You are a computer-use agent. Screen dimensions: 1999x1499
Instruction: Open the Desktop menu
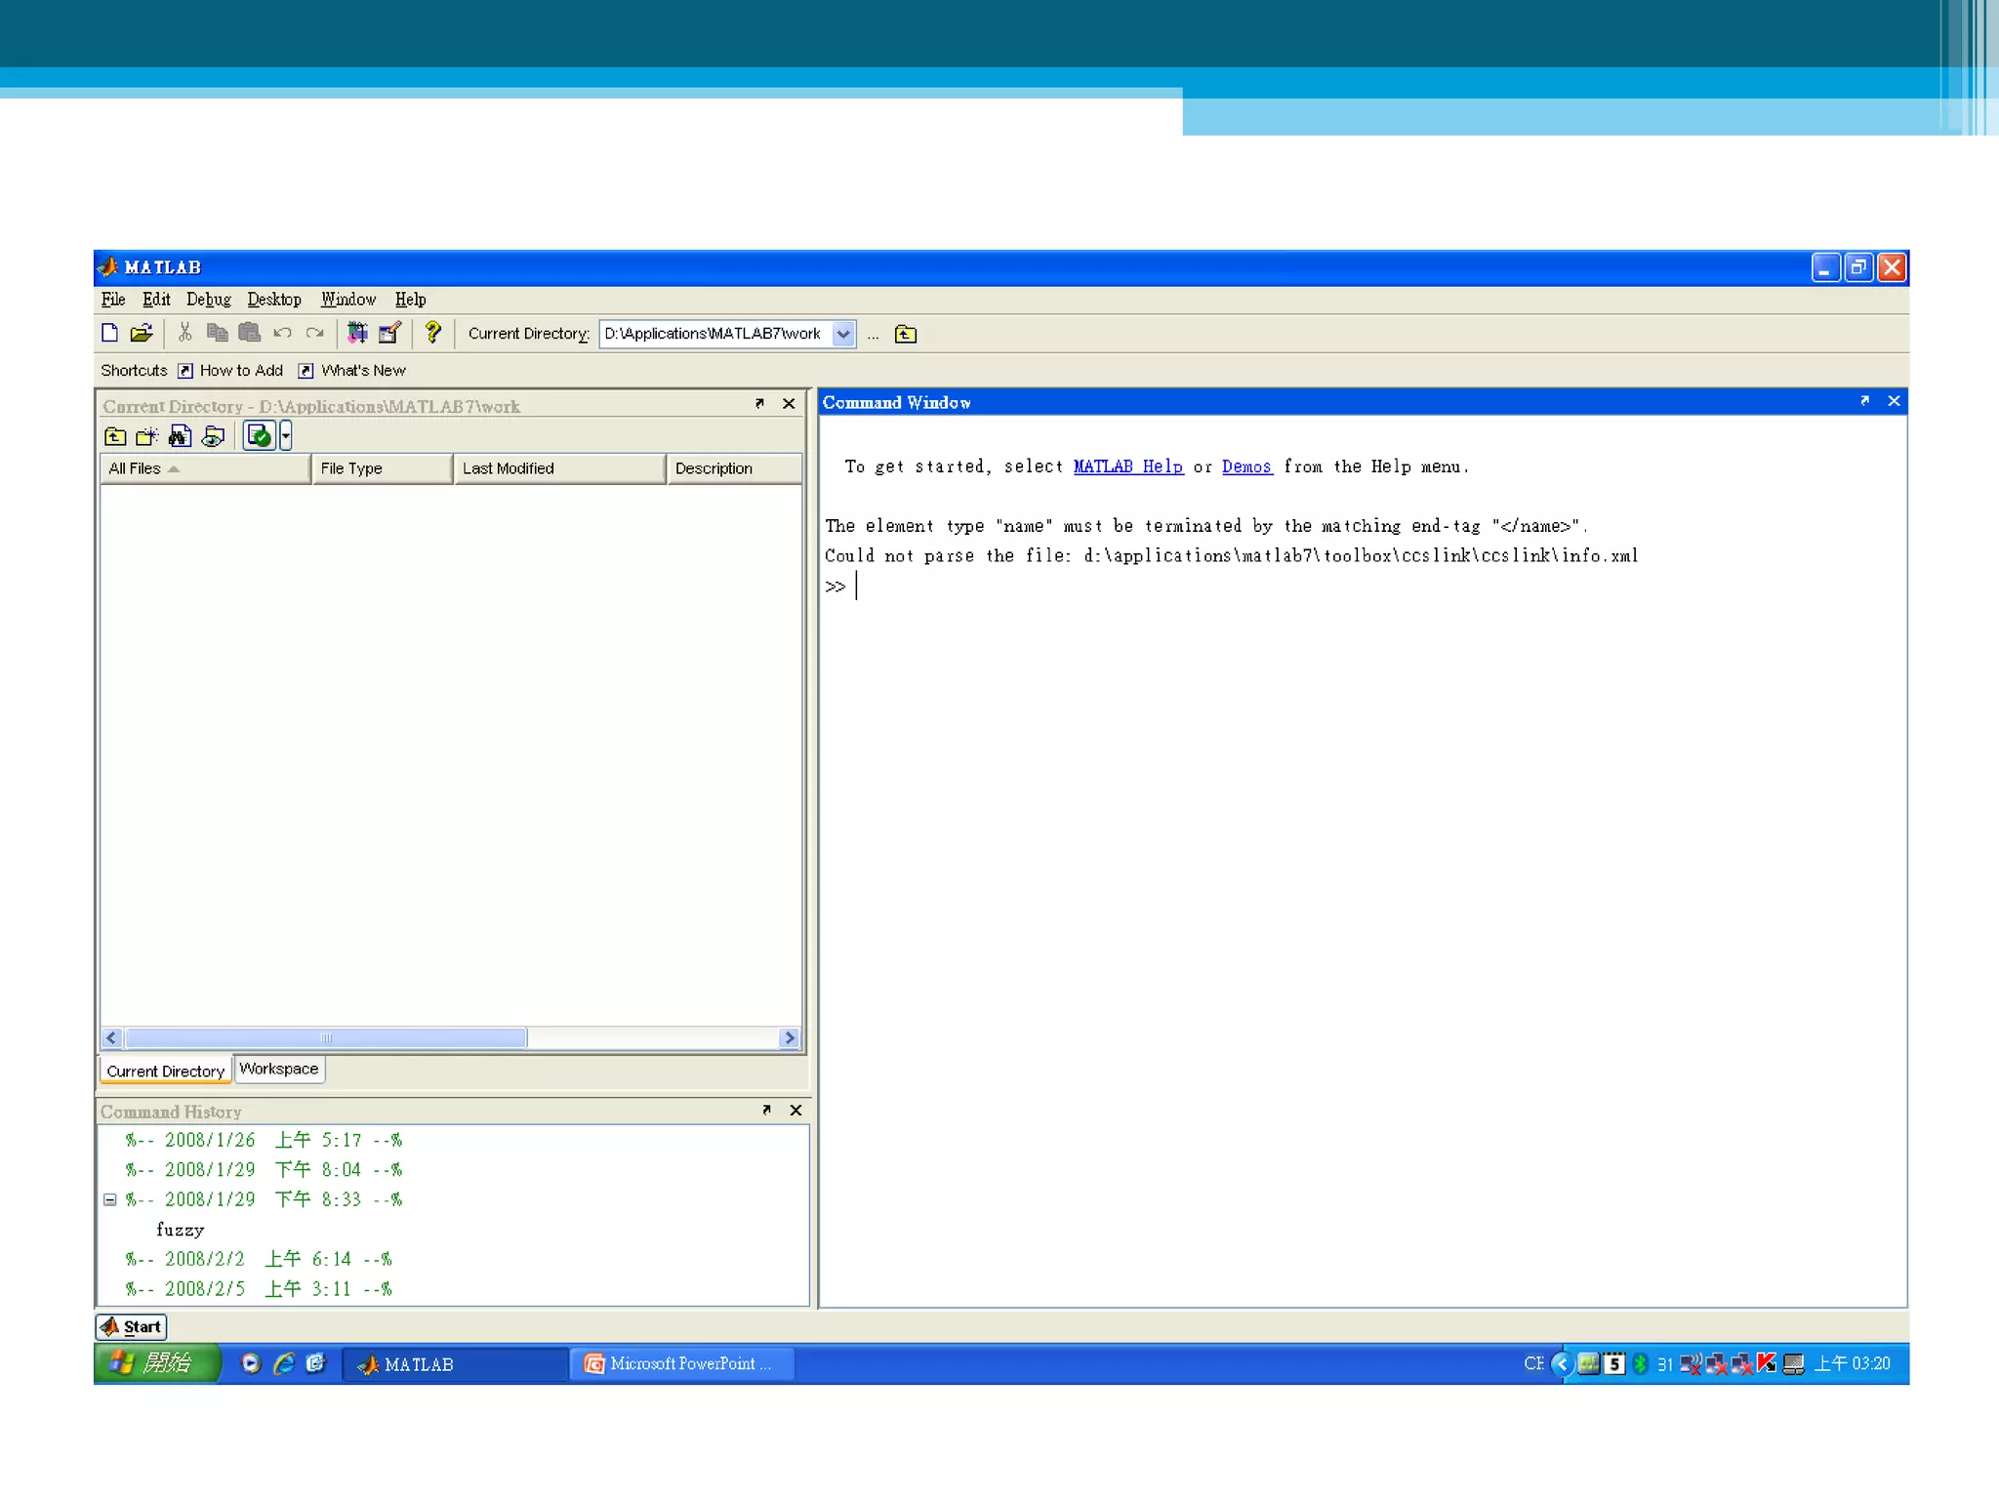273,300
